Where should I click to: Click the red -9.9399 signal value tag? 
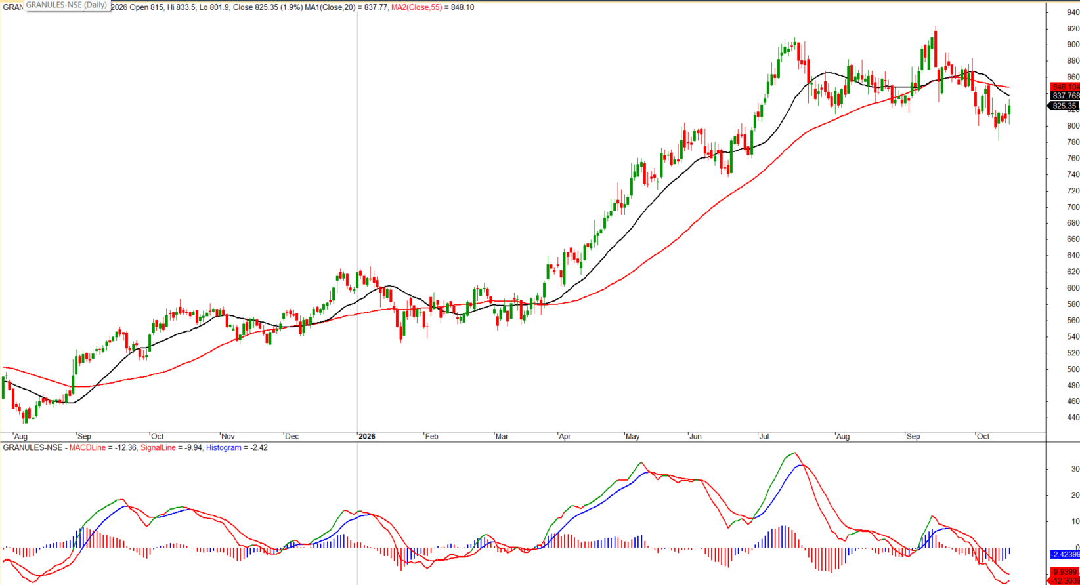click(x=1065, y=572)
